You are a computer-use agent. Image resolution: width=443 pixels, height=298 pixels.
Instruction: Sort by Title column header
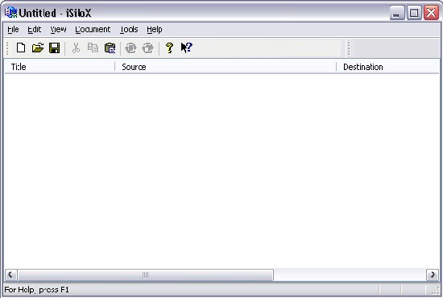(60, 67)
